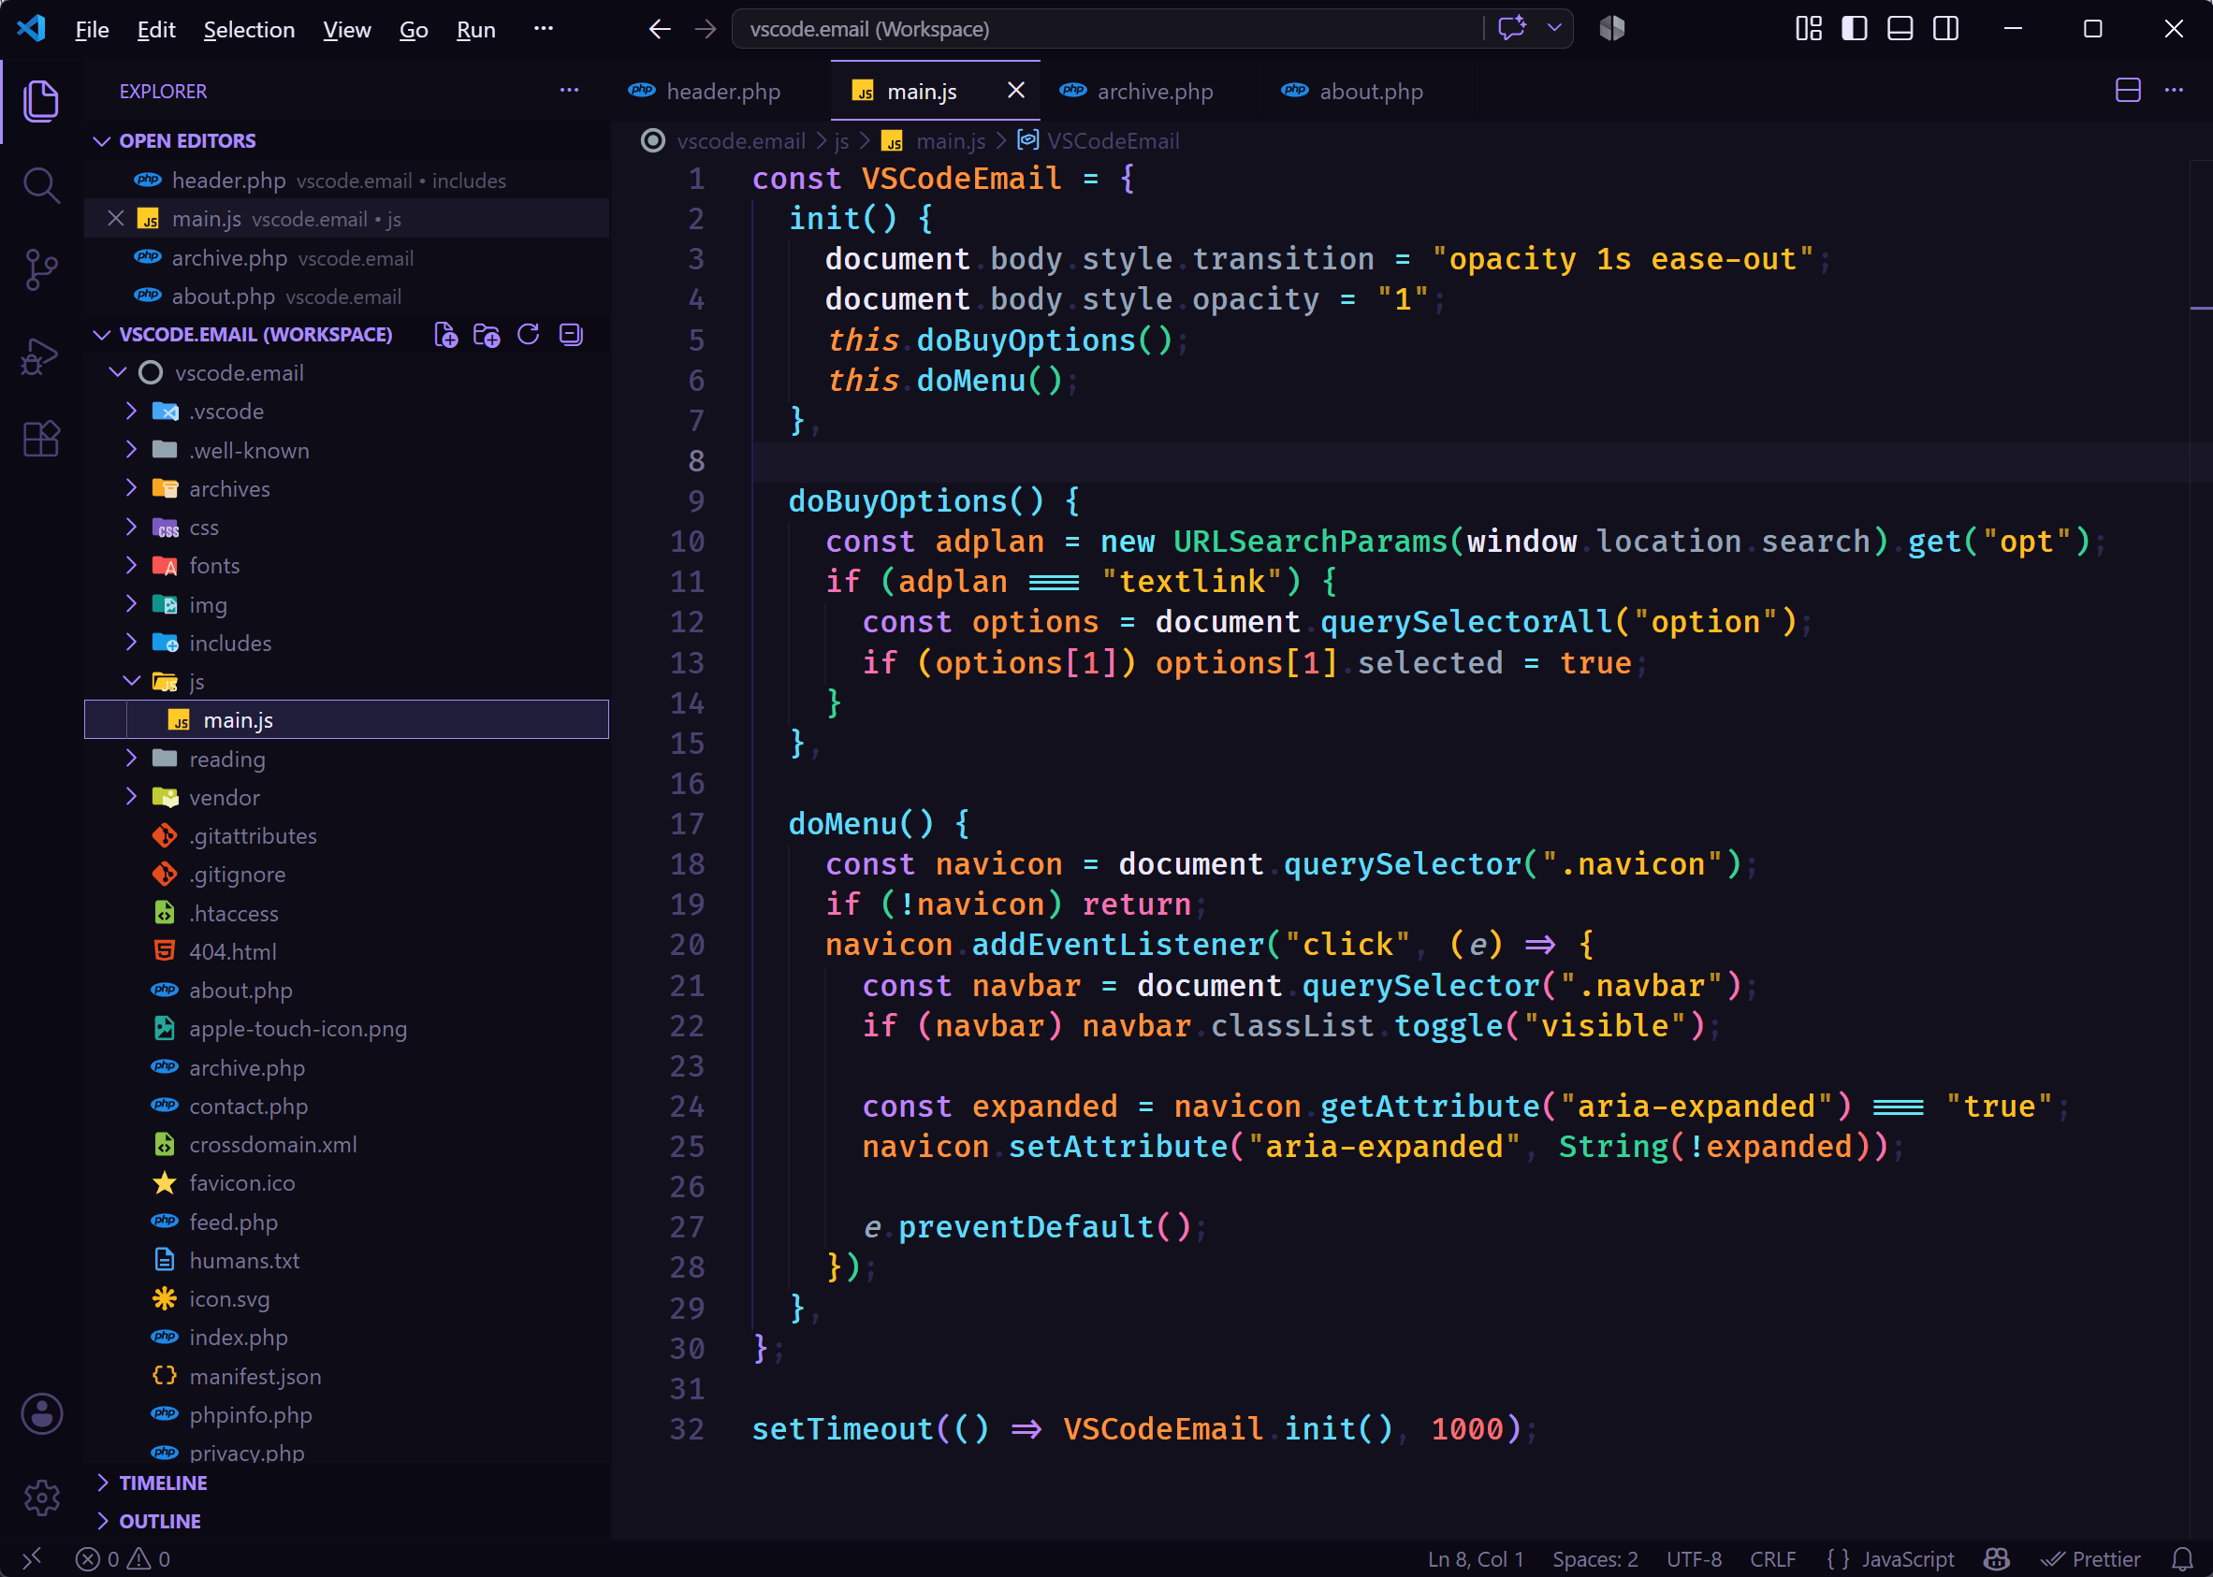Open Source Control view
2213x1577 pixels.
click(x=41, y=270)
